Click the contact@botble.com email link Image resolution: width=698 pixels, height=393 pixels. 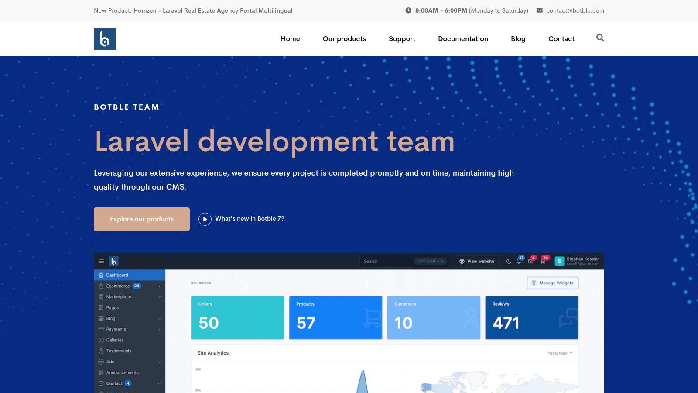pos(575,10)
